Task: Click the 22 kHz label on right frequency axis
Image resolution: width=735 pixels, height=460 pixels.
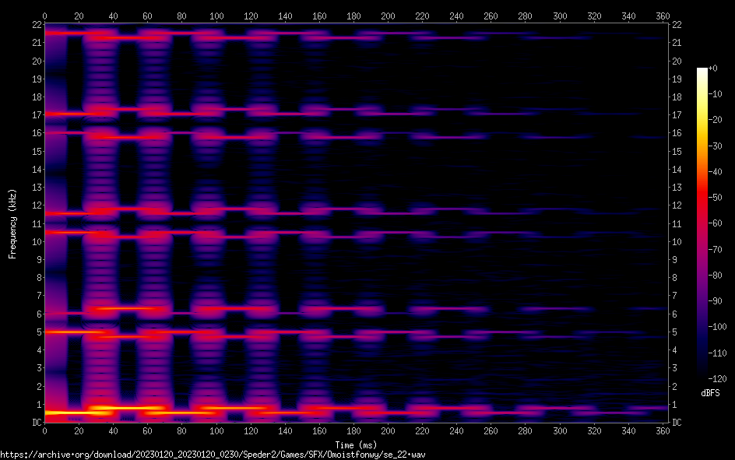Action: 677,25
